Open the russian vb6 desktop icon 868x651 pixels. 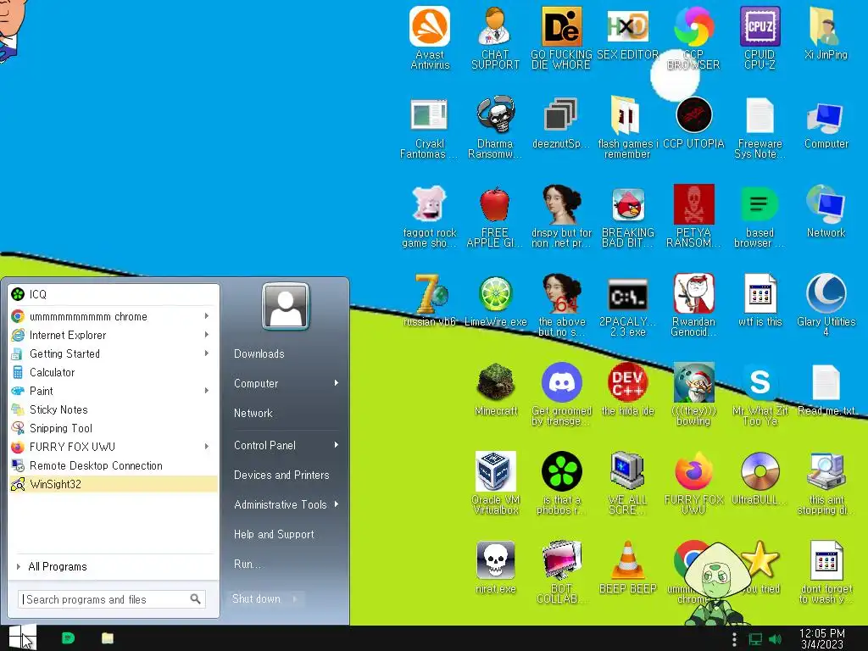(x=430, y=300)
